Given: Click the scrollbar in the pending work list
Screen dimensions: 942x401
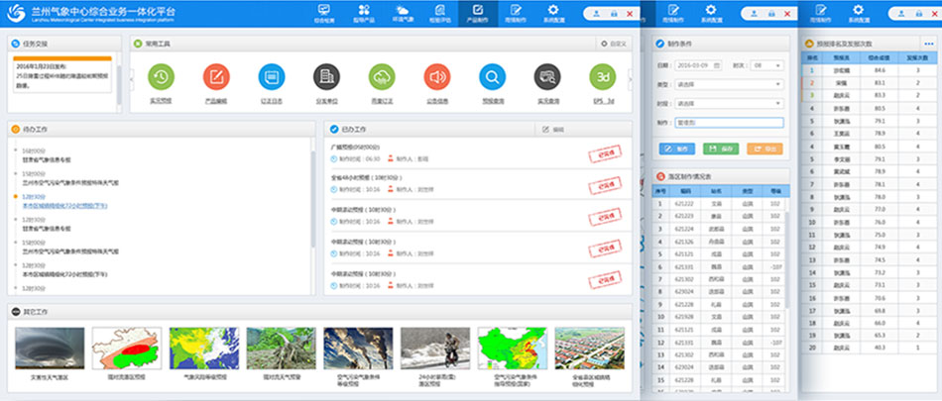Looking at the screenshot, I should pyautogui.click(x=314, y=198).
